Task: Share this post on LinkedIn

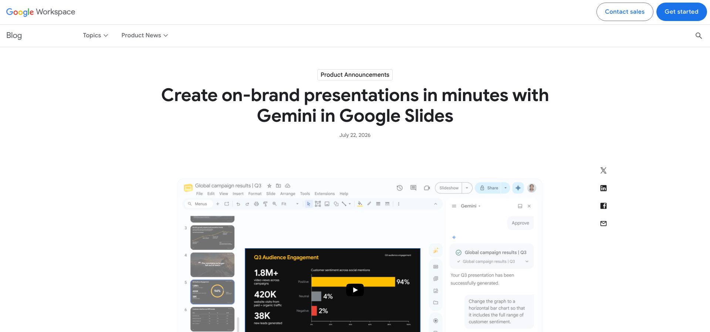Action: (x=603, y=188)
